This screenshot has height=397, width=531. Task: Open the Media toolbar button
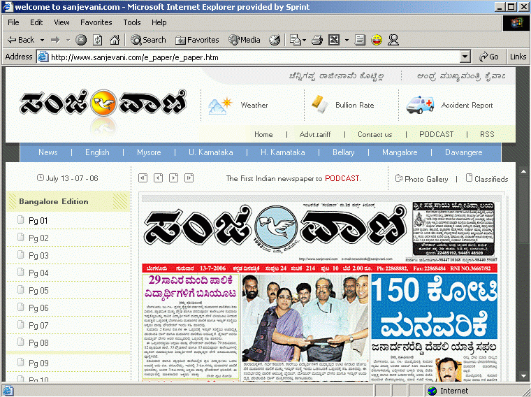[244, 40]
